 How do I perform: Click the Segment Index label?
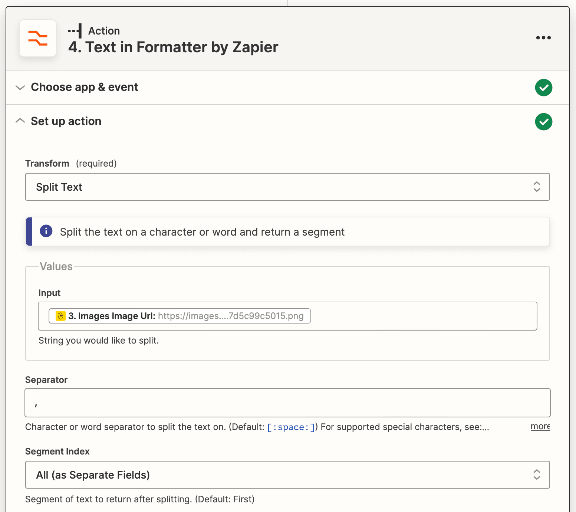point(57,452)
